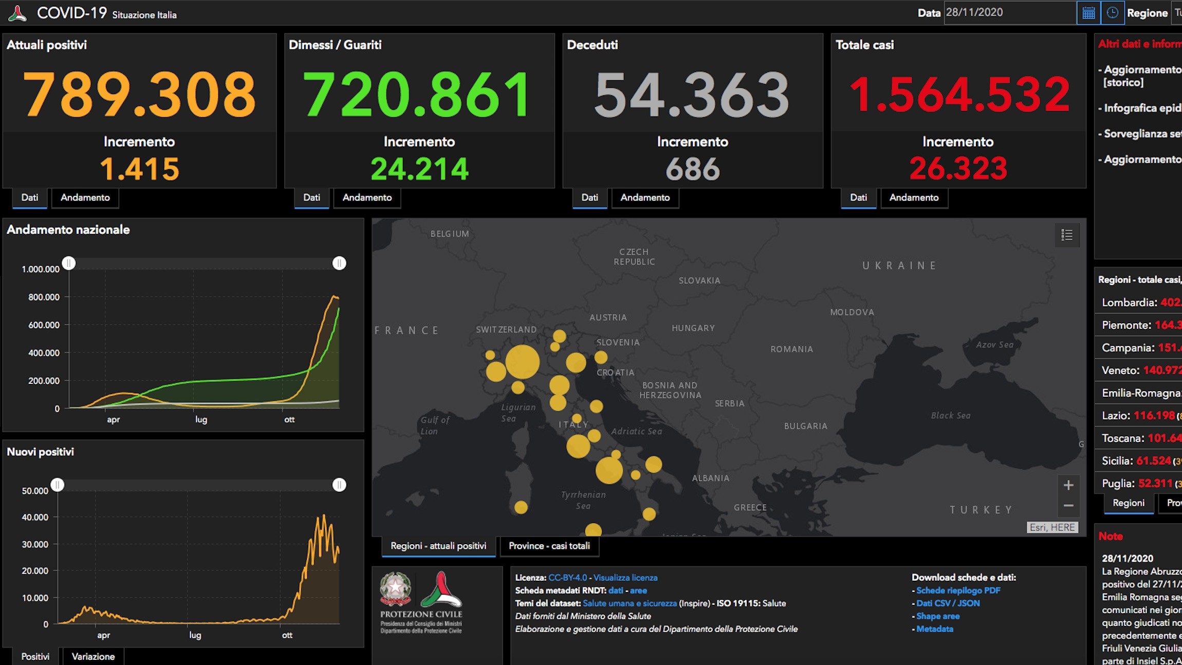
Task: Zoom out on the map
Action: click(1068, 506)
